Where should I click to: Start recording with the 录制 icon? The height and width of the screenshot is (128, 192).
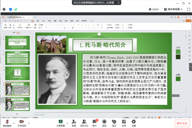pyautogui.click(x=104, y=123)
